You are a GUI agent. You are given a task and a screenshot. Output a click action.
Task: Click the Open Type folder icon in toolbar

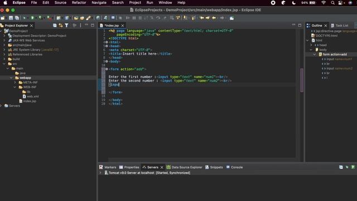coord(76,18)
